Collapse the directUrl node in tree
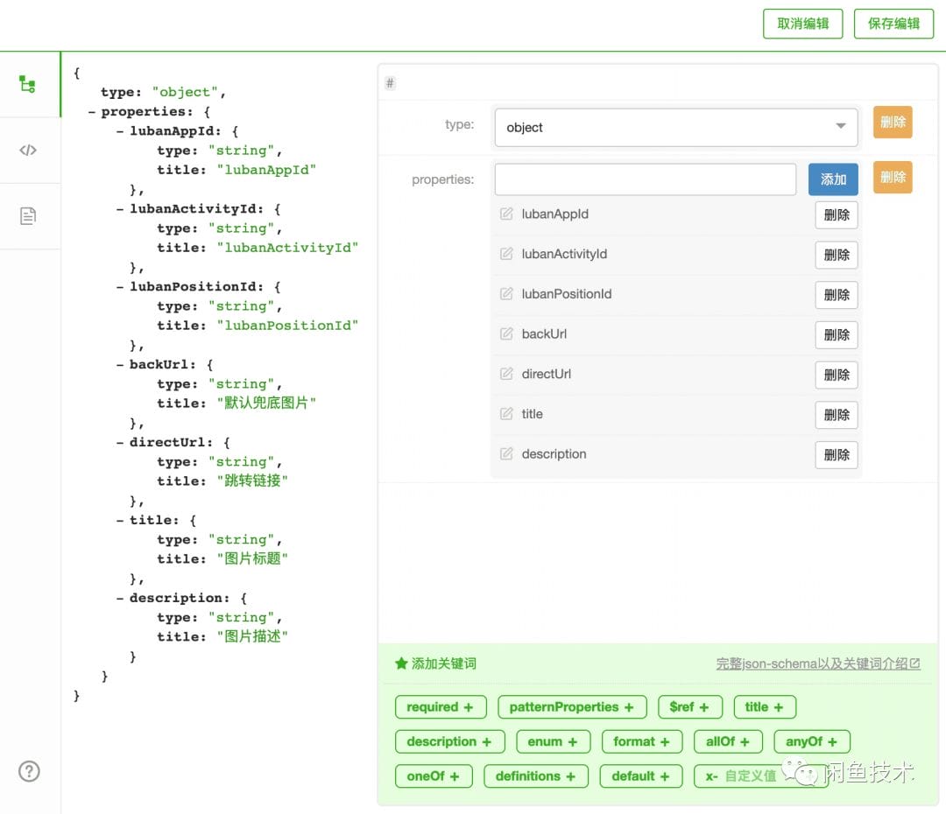Image resolution: width=946 pixels, height=814 pixels. click(120, 443)
